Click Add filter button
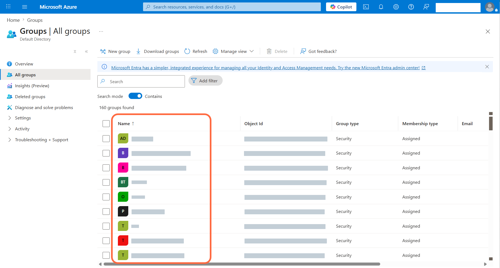Screen dimensions: 500x268 pos(205,80)
